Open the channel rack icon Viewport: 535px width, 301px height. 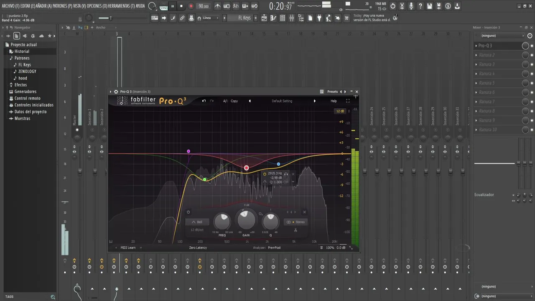[x=283, y=18]
